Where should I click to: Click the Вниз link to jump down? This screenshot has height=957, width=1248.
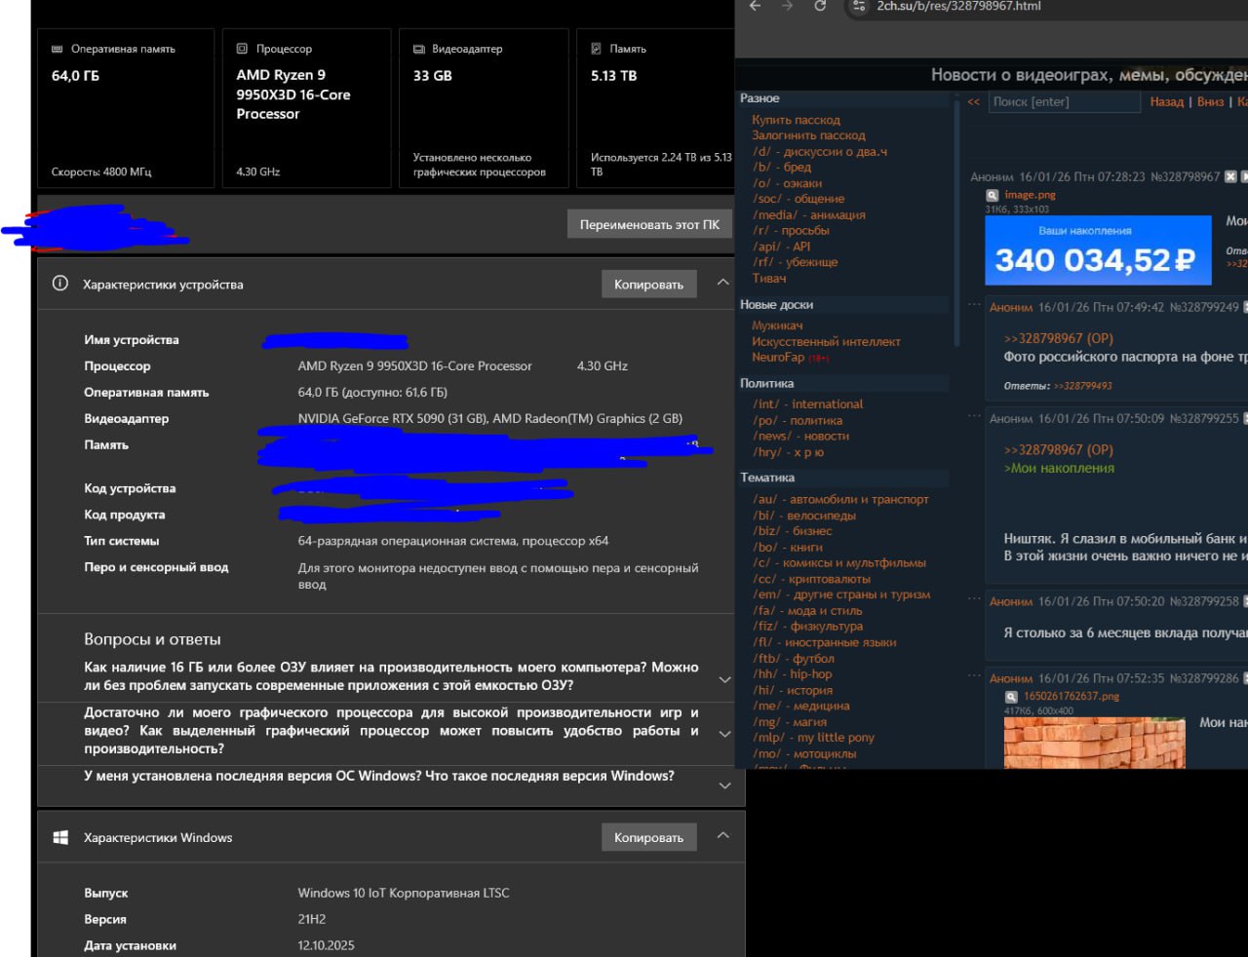pyautogui.click(x=1210, y=101)
